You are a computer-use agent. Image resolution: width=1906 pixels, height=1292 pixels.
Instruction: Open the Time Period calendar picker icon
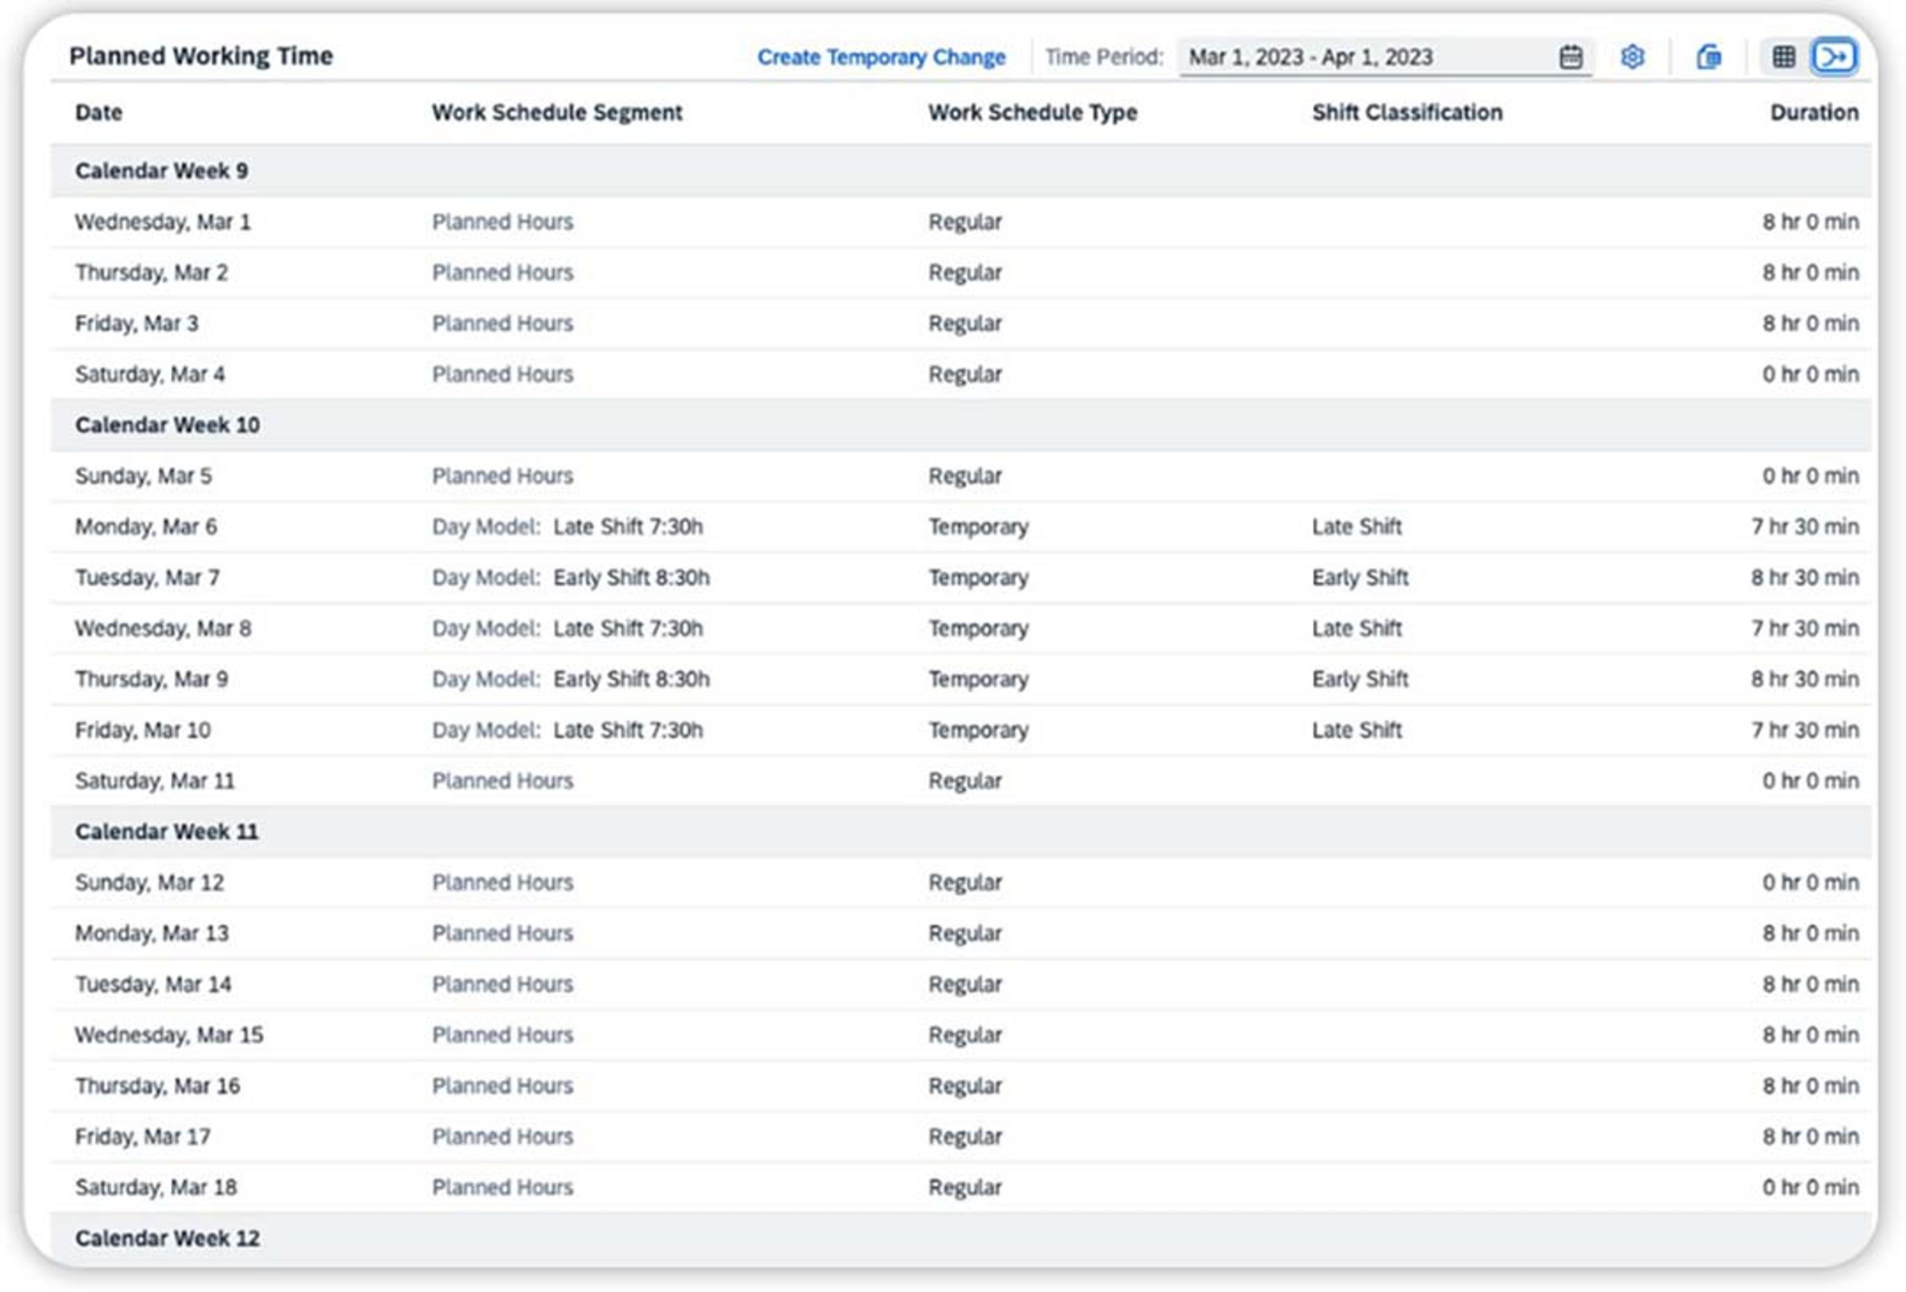(x=1570, y=57)
